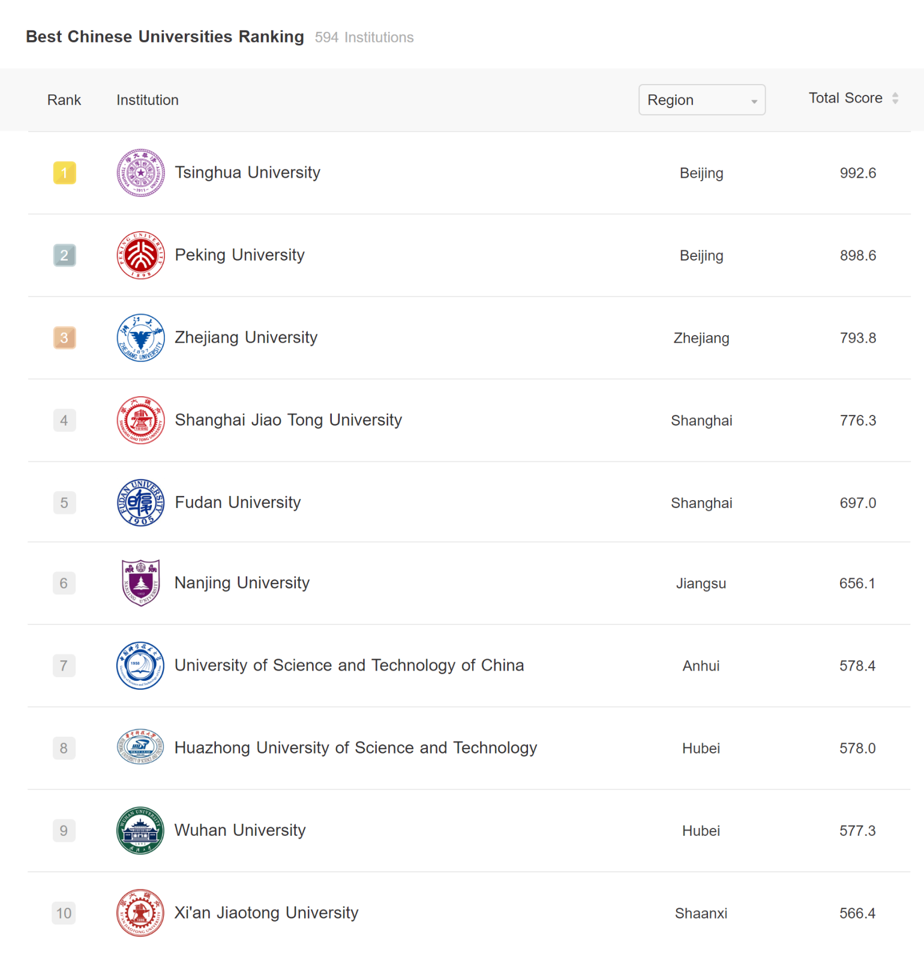Click score 656.1
924x966 pixels.
coord(857,584)
